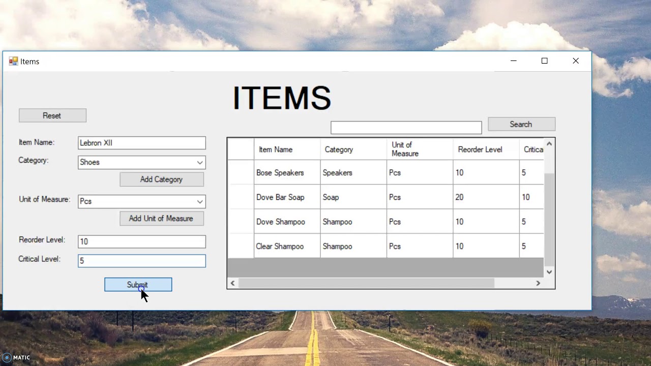Select the Dove Bar Soap cell
The height and width of the screenshot is (366, 651).
(x=287, y=197)
